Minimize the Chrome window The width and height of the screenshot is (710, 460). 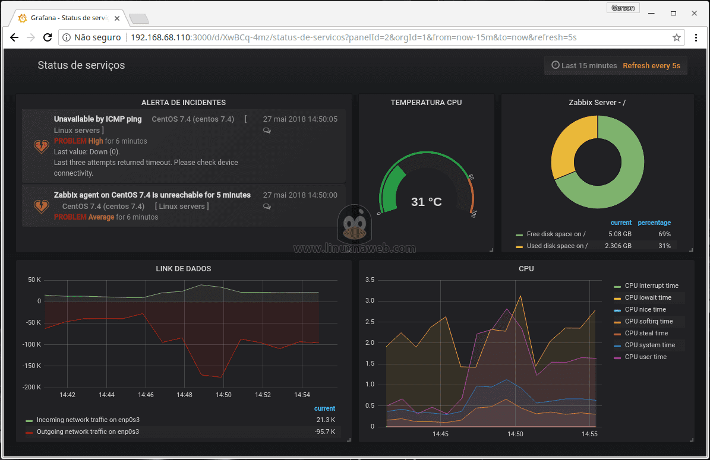tap(652, 13)
